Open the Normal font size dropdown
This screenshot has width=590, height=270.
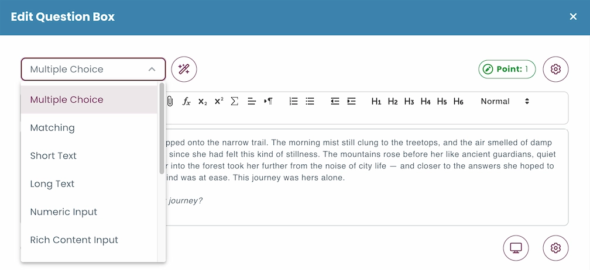pyautogui.click(x=505, y=101)
